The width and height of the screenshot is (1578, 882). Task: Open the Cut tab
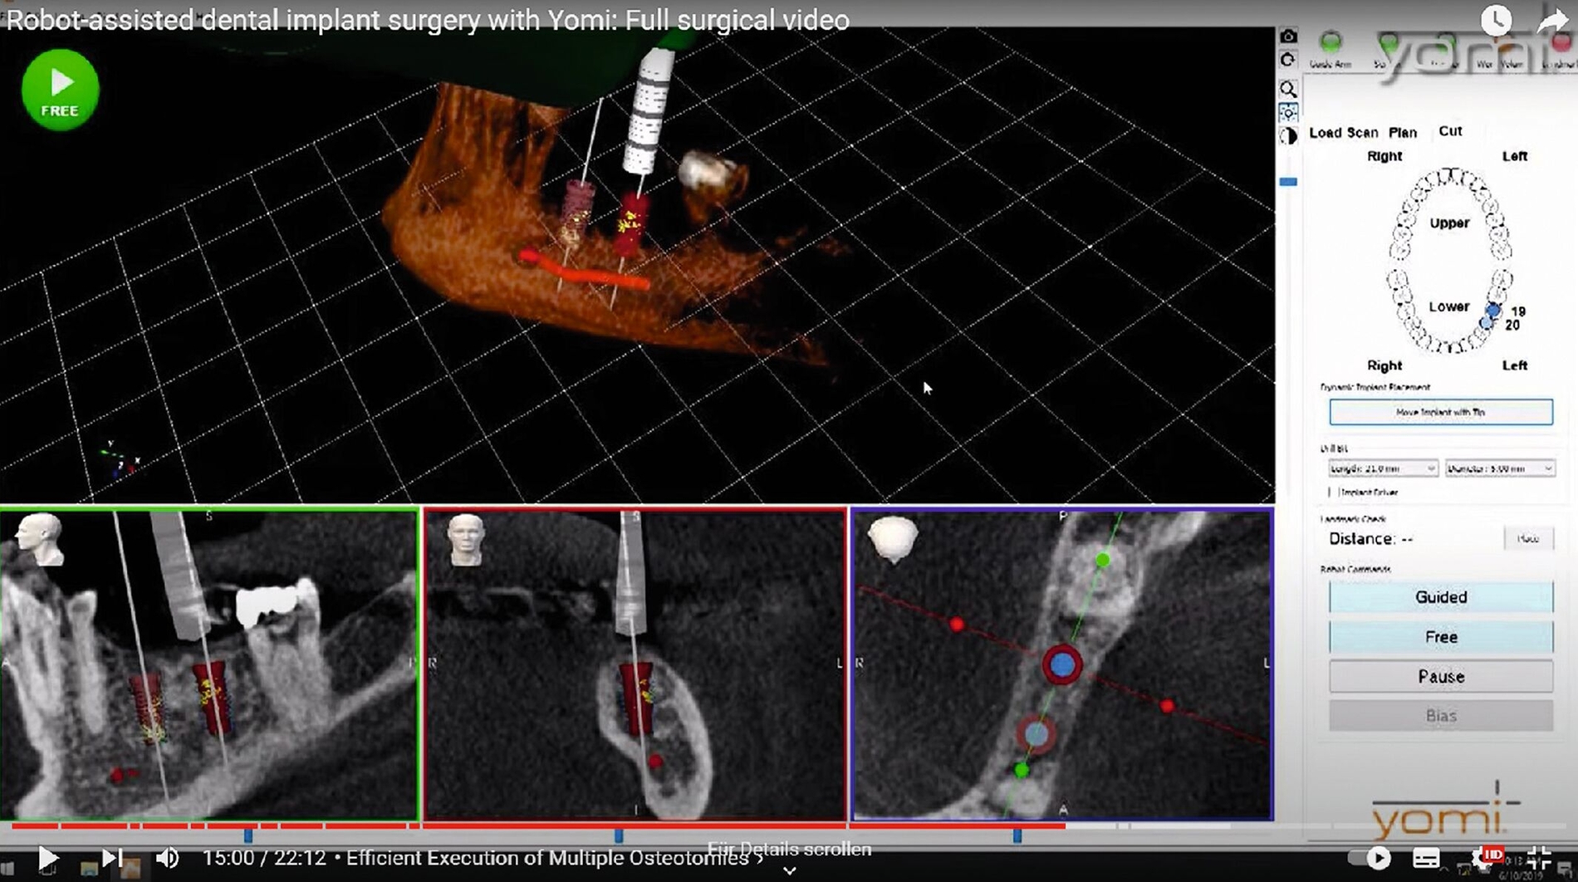[1450, 131]
